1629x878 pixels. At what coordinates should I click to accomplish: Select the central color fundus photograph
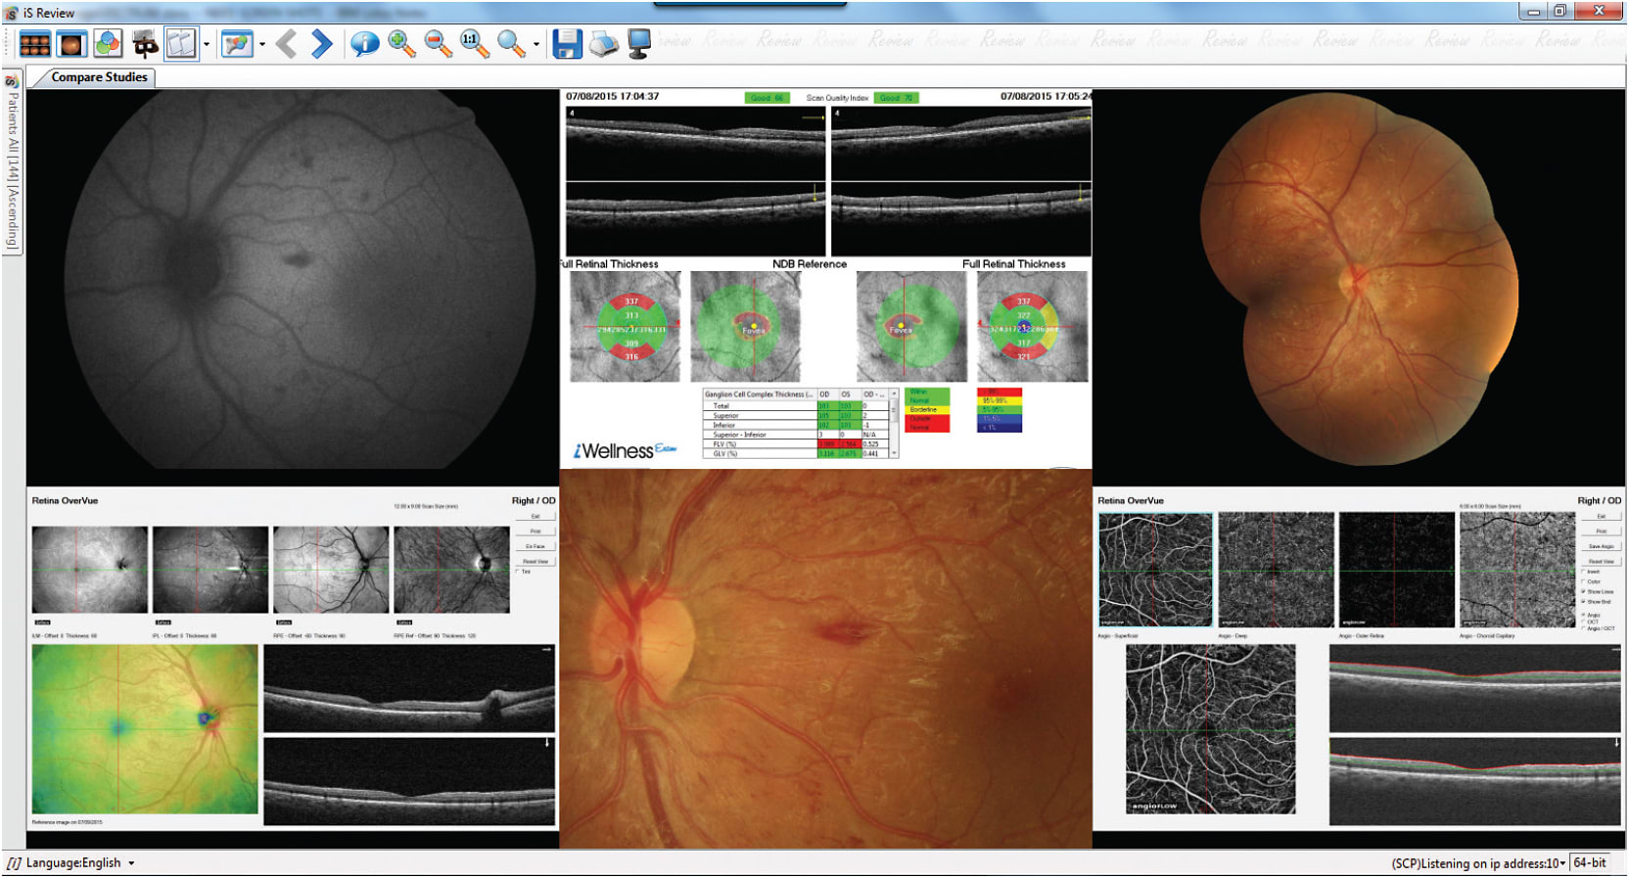pyautogui.click(x=825, y=659)
